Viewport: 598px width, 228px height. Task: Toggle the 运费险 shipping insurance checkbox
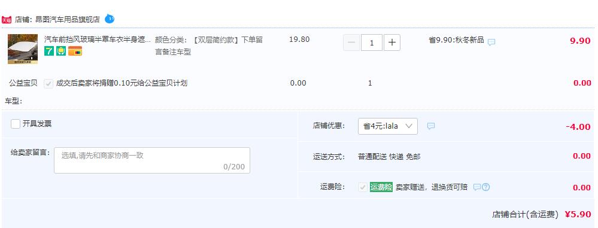363,187
